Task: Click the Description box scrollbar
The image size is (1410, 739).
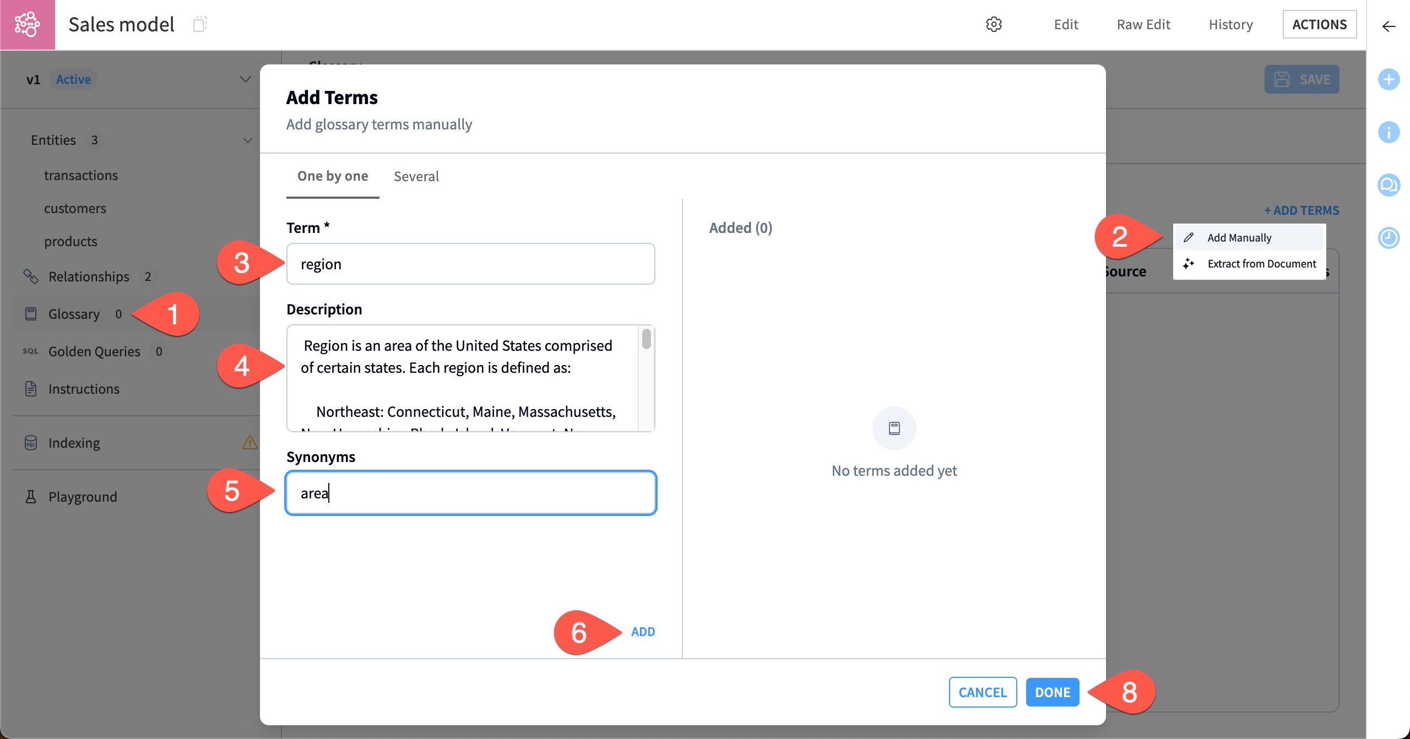Action: 647,339
